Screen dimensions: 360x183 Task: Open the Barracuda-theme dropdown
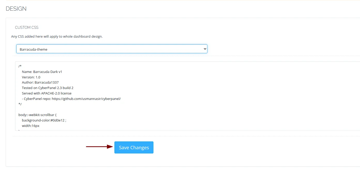(x=112, y=49)
